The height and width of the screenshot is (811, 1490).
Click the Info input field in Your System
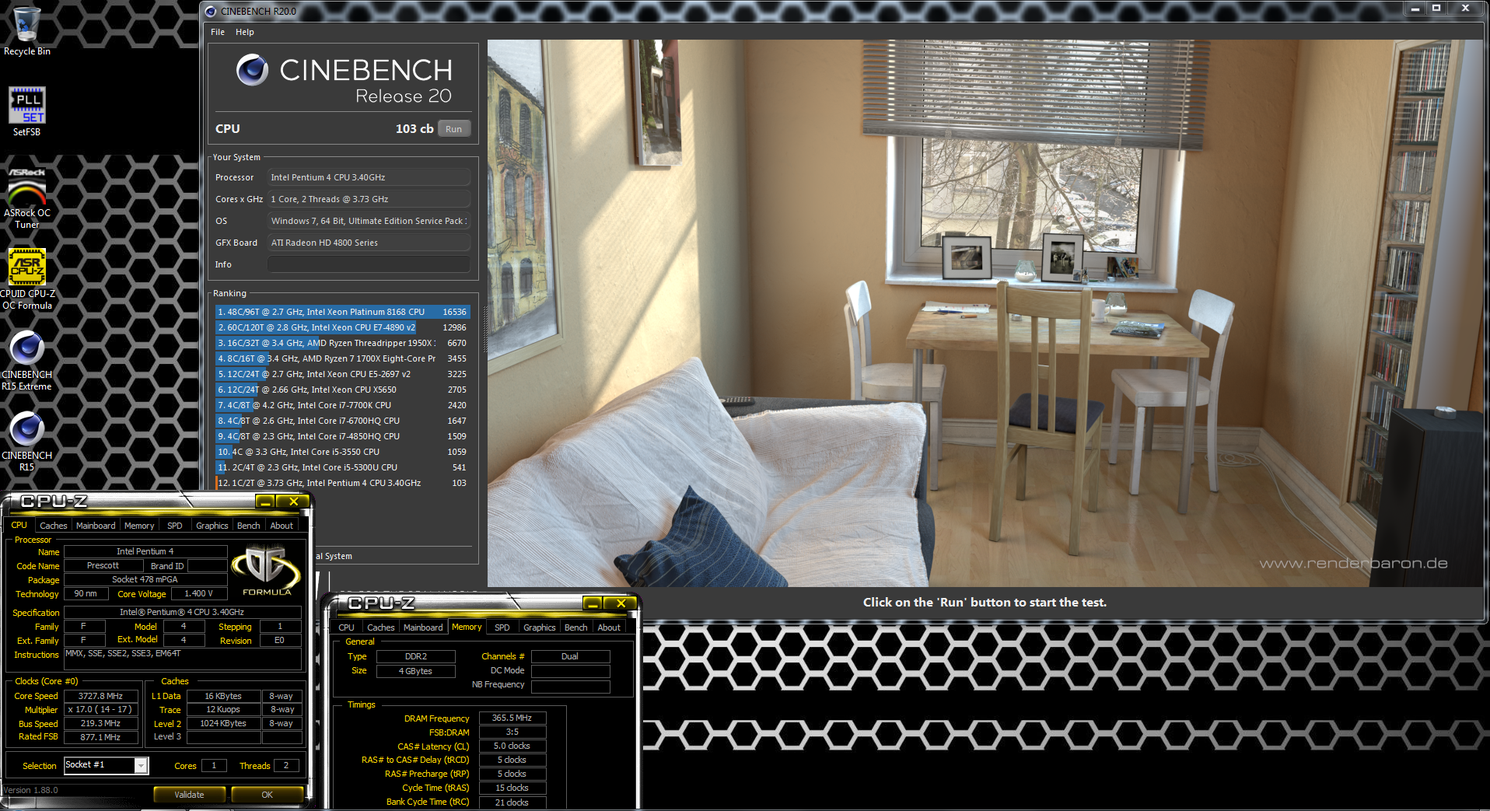coord(369,264)
